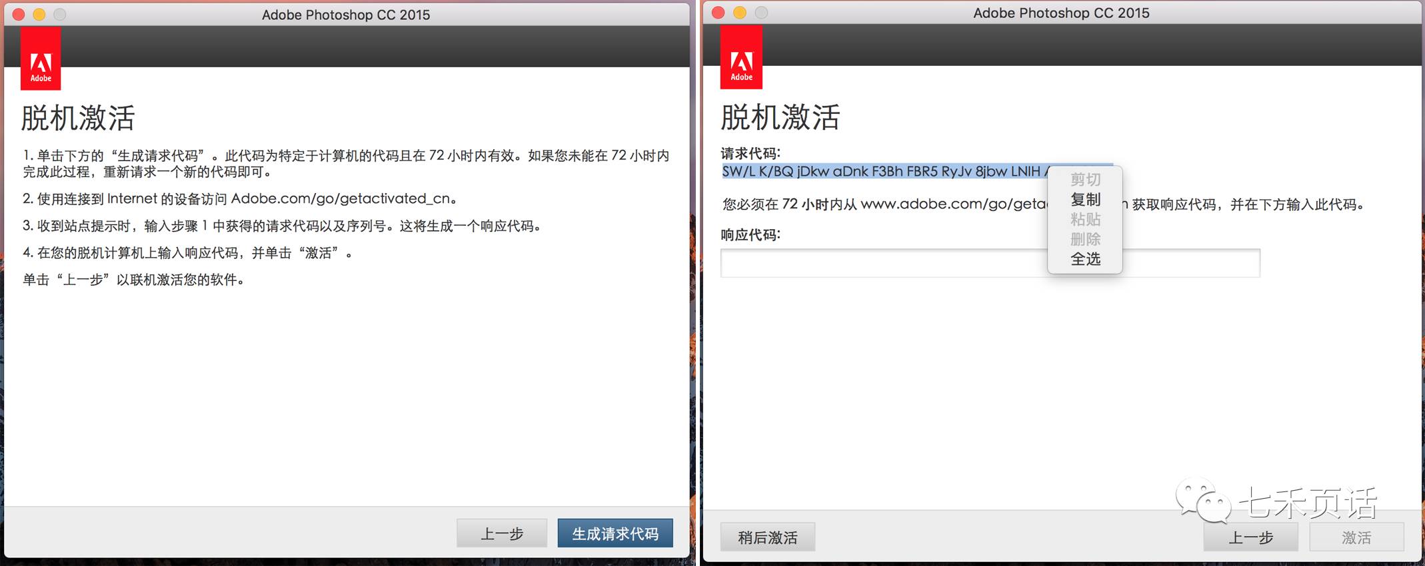Click step 3 instruction about 序列号
This screenshot has width=1425, height=566.
282,226
